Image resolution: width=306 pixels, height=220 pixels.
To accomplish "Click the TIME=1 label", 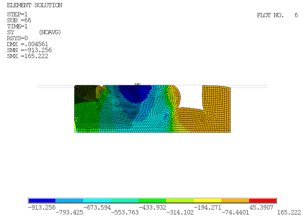I will [17, 26].
